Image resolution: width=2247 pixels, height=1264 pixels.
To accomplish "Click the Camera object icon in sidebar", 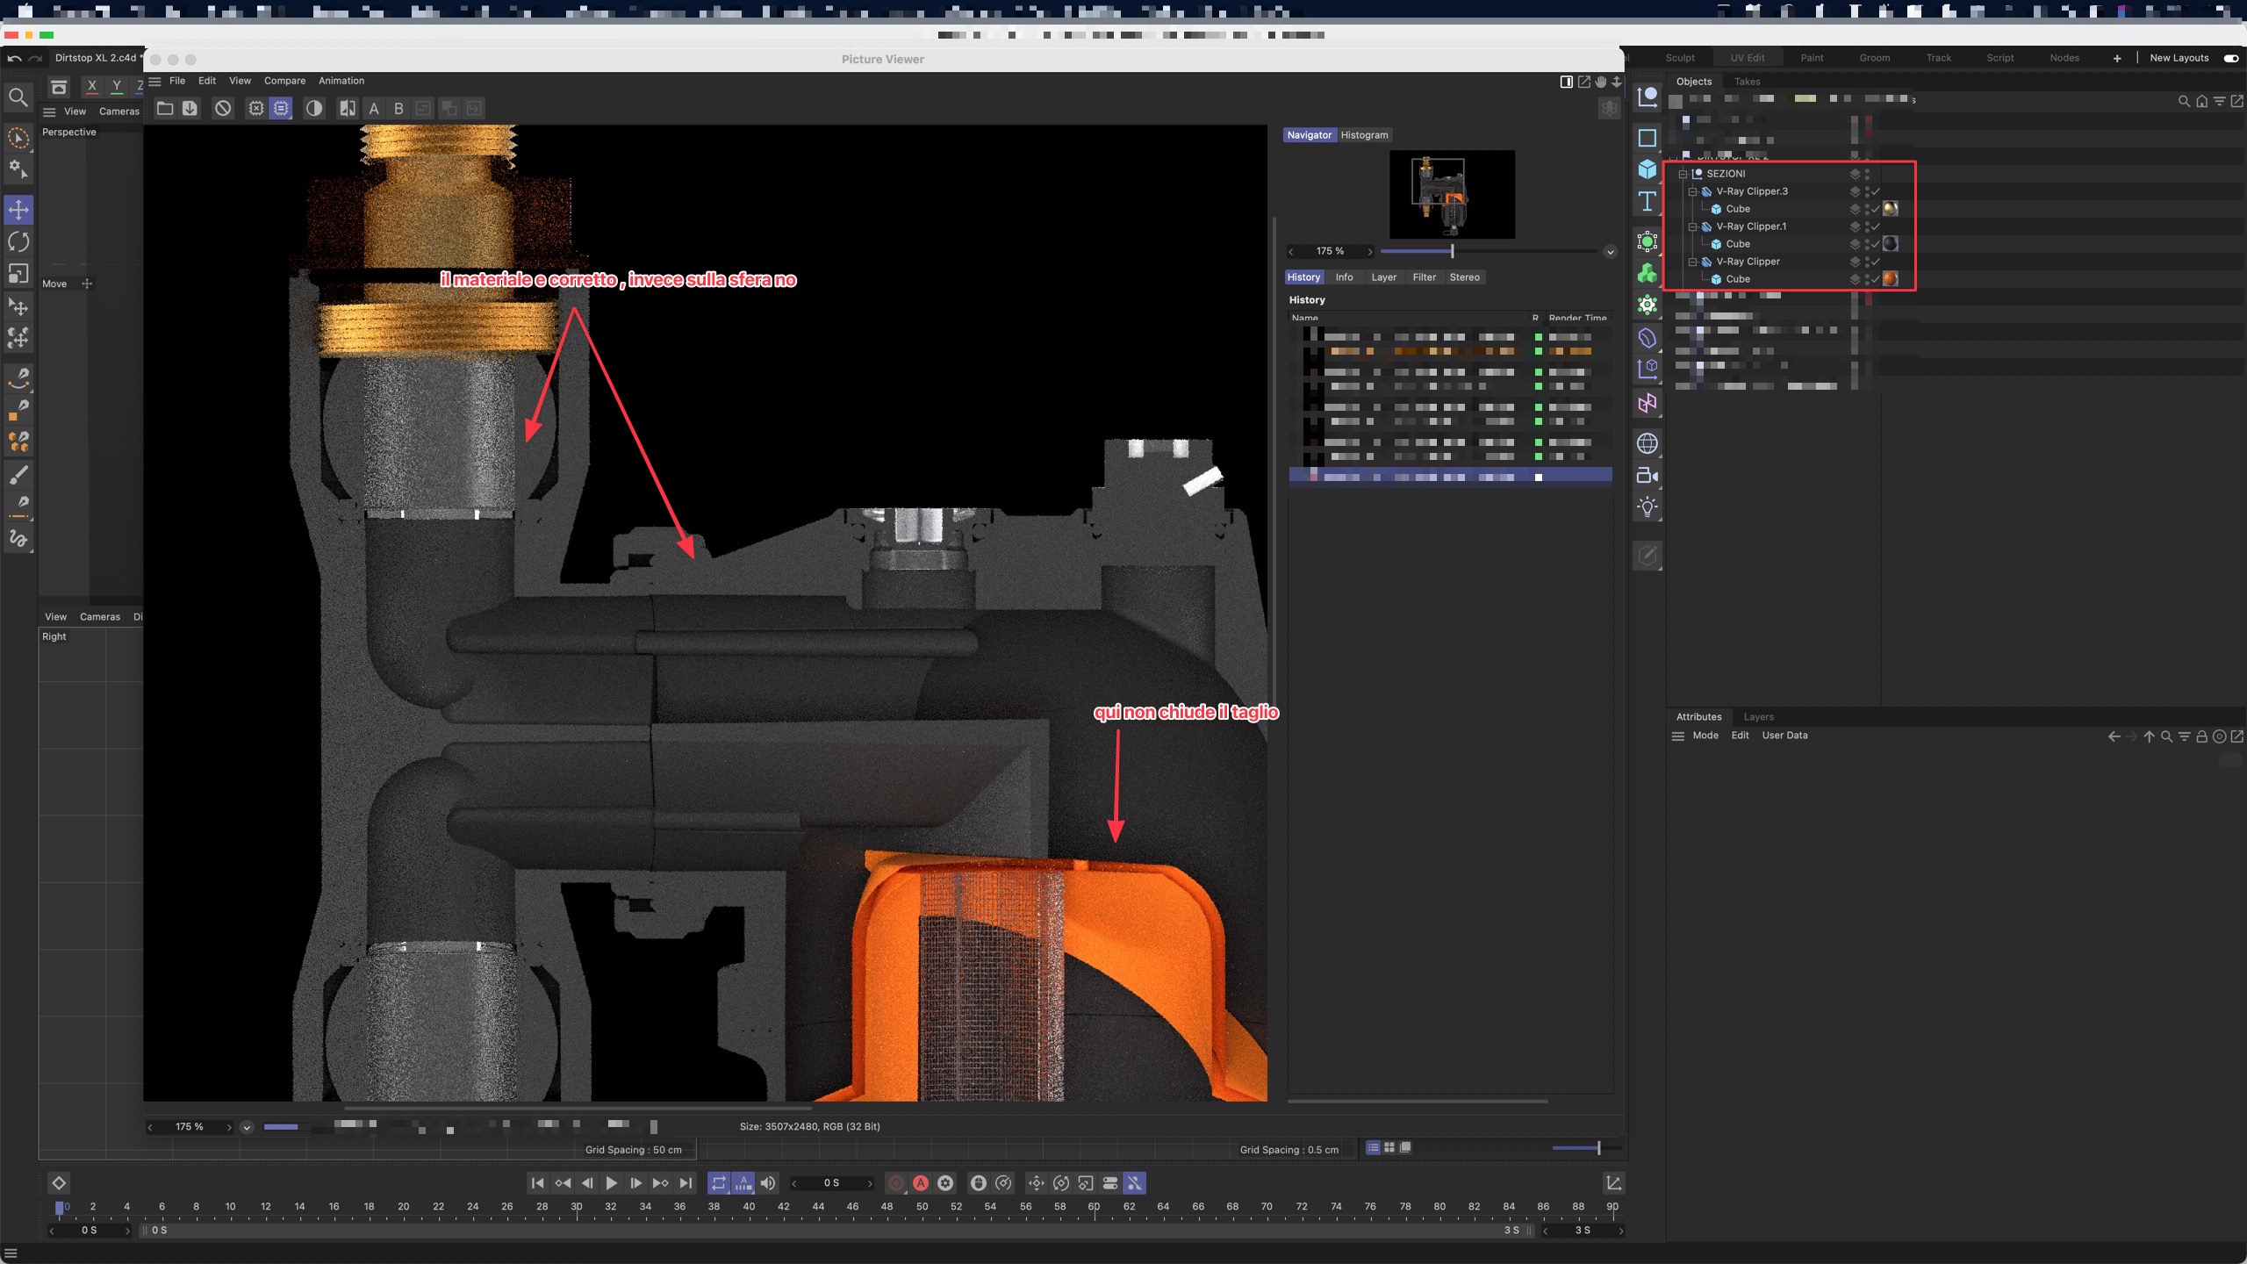I will 1647,476.
